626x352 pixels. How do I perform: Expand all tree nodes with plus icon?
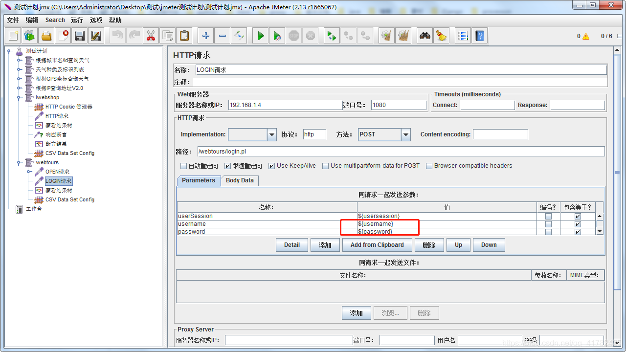point(206,36)
